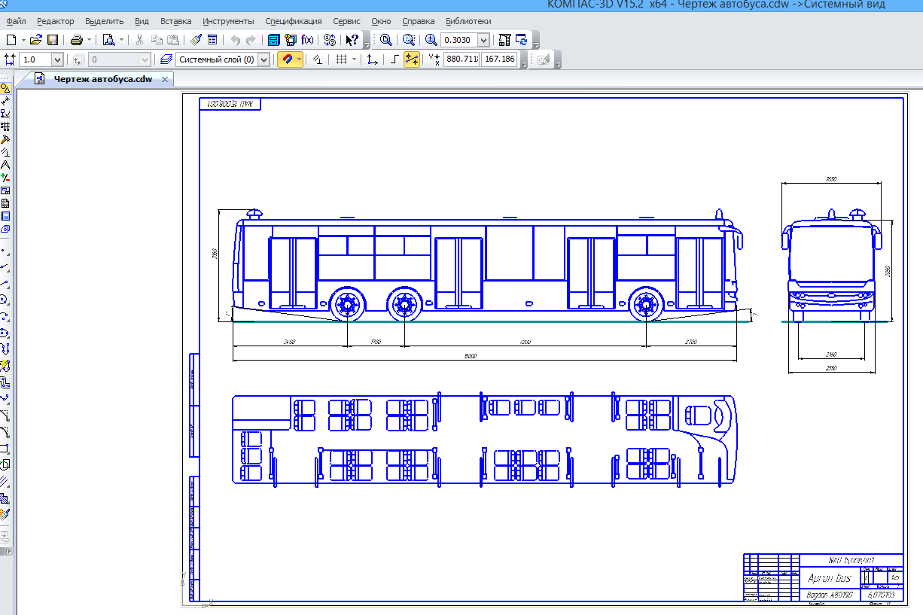
Task: Redo the last undone action
Action: [x=251, y=40]
